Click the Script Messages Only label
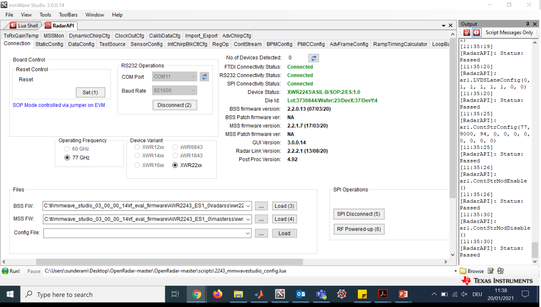Viewport: 541px width, 307px height. [x=509, y=32]
